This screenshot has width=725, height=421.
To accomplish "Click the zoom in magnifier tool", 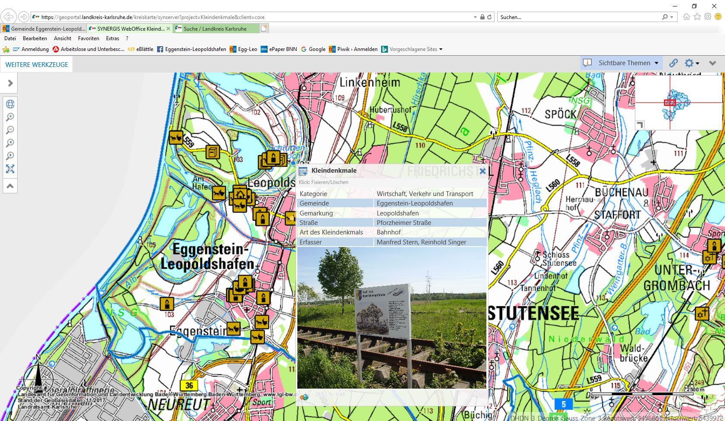I will pyautogui.click(x=10, y=117).
